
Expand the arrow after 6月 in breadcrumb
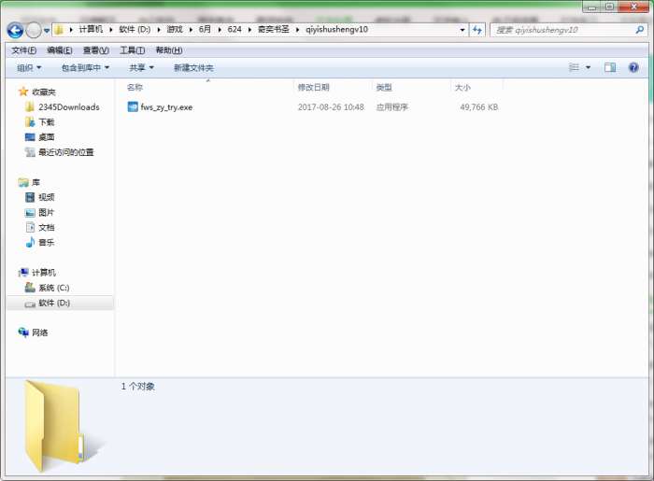(x=220, y=30)
